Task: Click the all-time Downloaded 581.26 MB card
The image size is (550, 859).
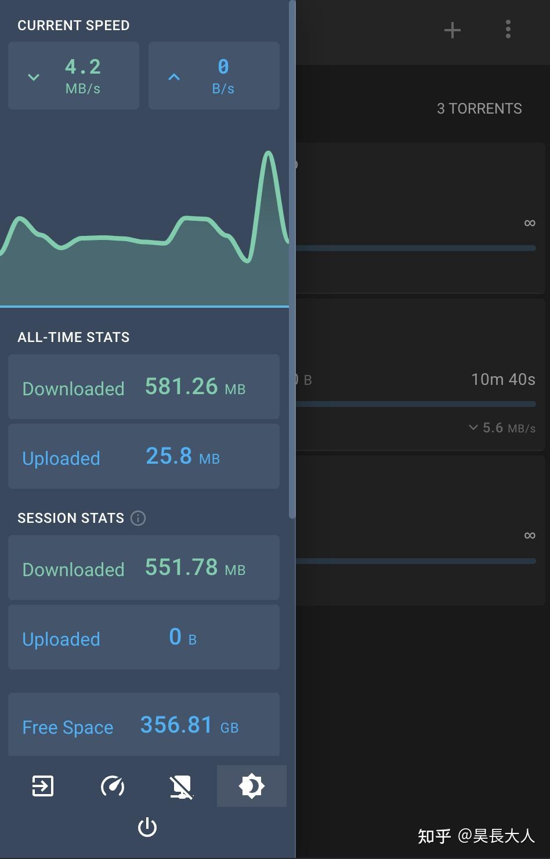Action: pyautogui.click(x=144, y=387)
